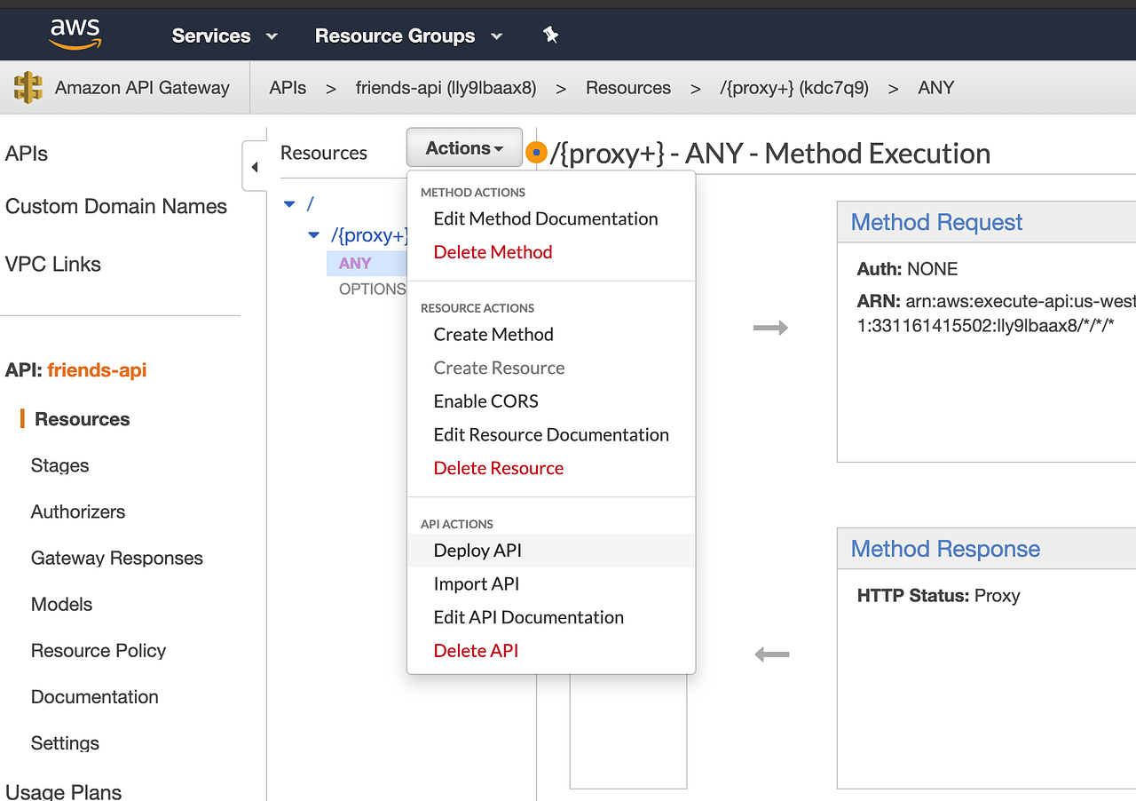Image resolution: width=1136 pixels, height=801 pixels.
Task: Choose Enable CORS under Resource Actions
Action: 485,400
